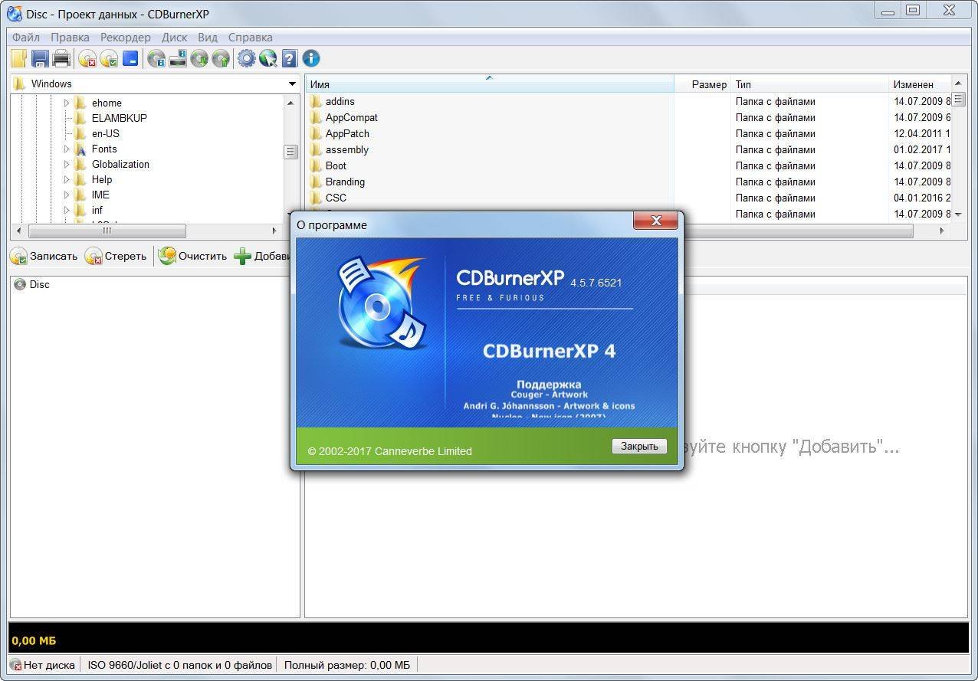Sort by 'Изменен' column header

tap(920, 84)
